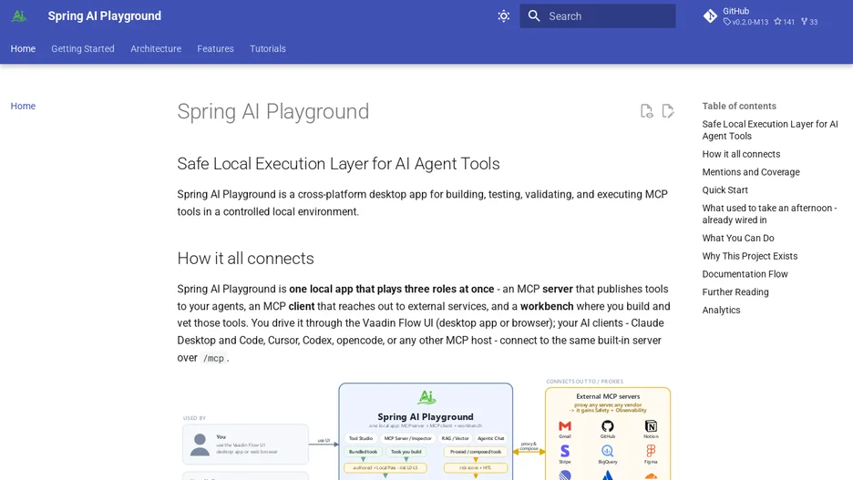Switch to the Features tab

tap(215, 48)
